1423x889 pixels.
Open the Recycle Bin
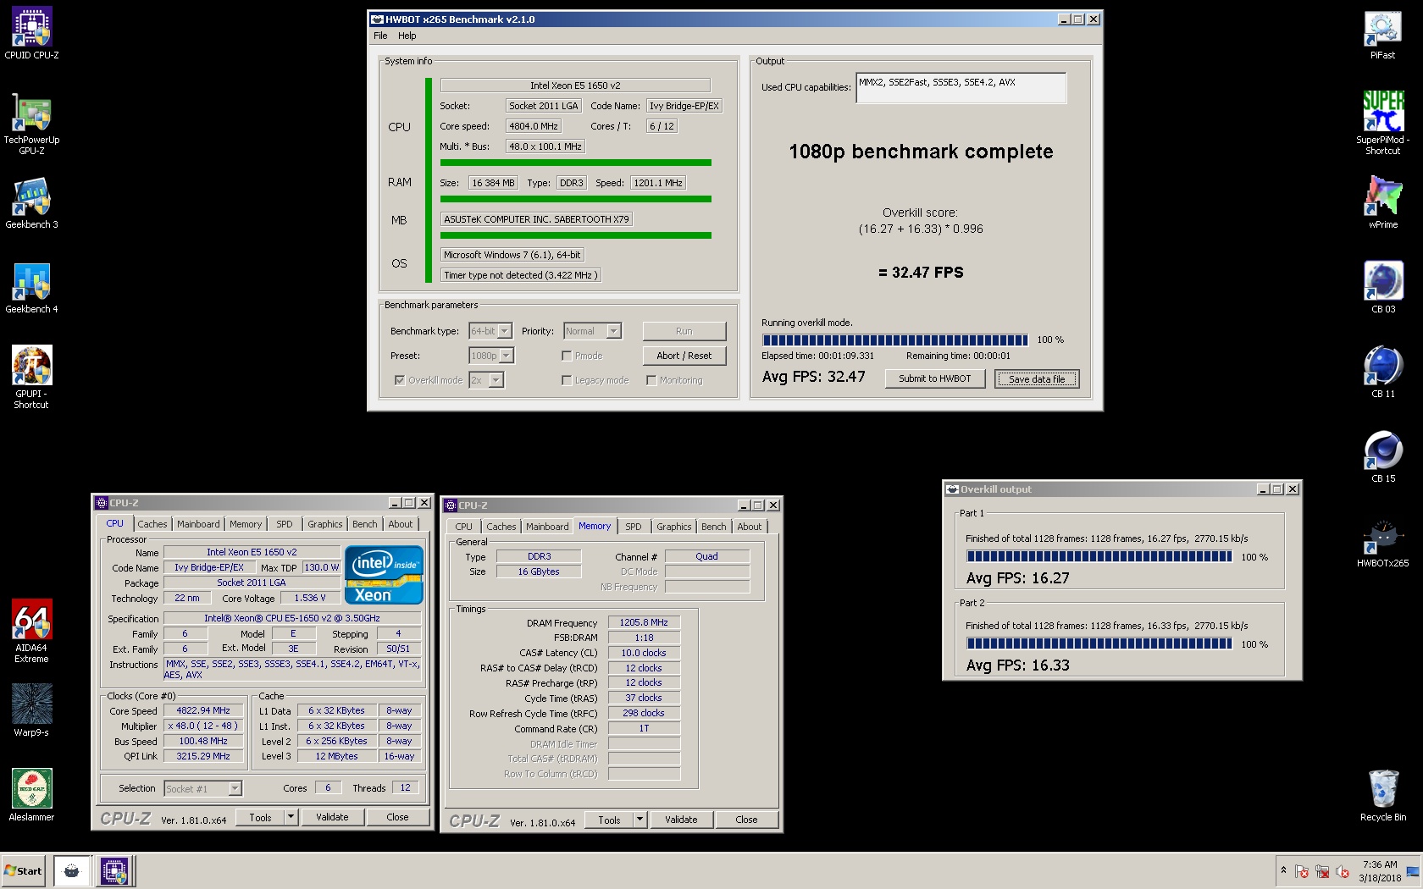[1383, 796]
